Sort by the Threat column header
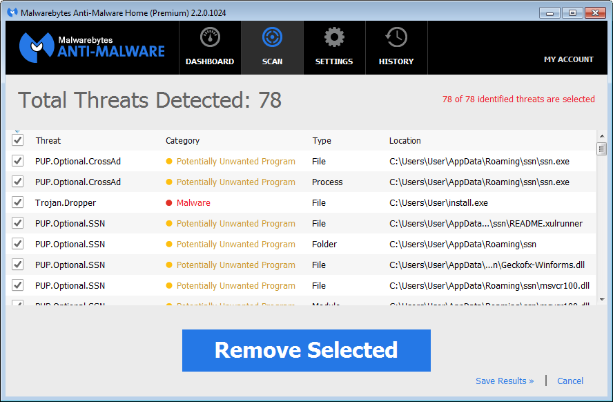 coord(48,140)
